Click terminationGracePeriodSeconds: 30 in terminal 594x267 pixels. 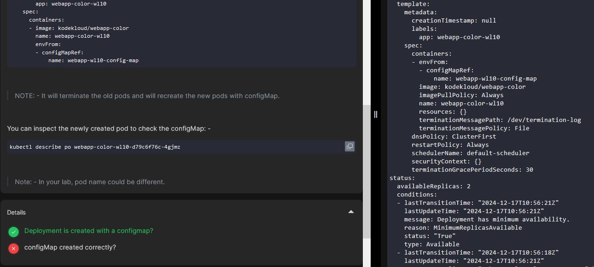[x=472, y=170]
